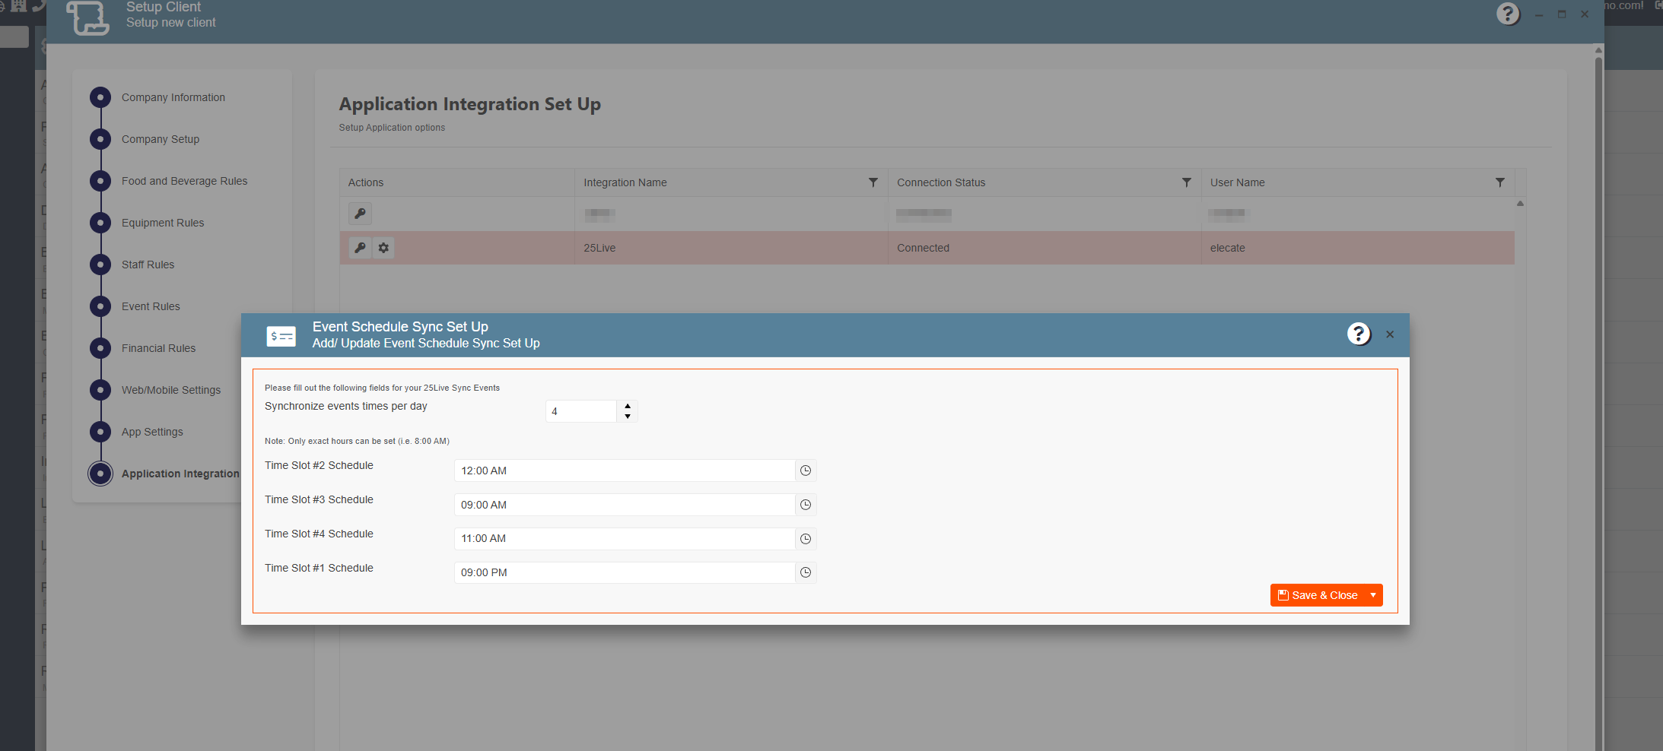
Task: Click the elecate user name cell
Action: click(x=1358, y=248)
